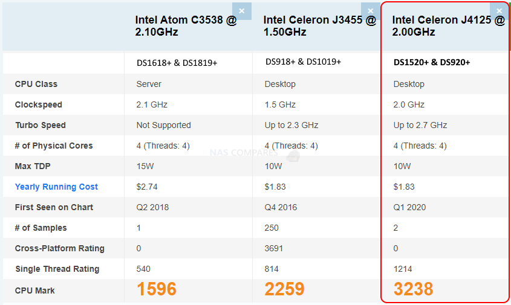Click the DS1618+ & DS1819+ text
This screenshot has width=511, height=305.
pos(177,63)
